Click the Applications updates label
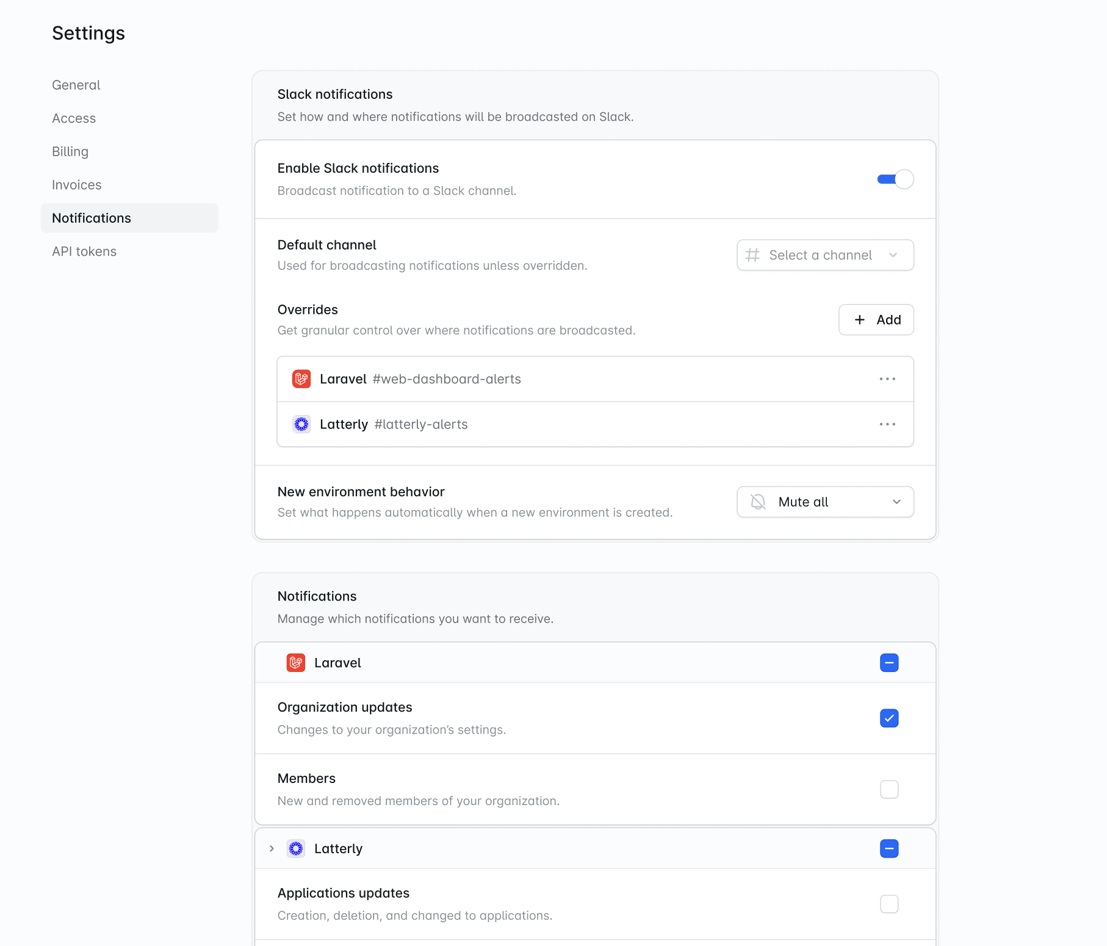Screen dimensions: 1107x946 [x=344, y=894]
